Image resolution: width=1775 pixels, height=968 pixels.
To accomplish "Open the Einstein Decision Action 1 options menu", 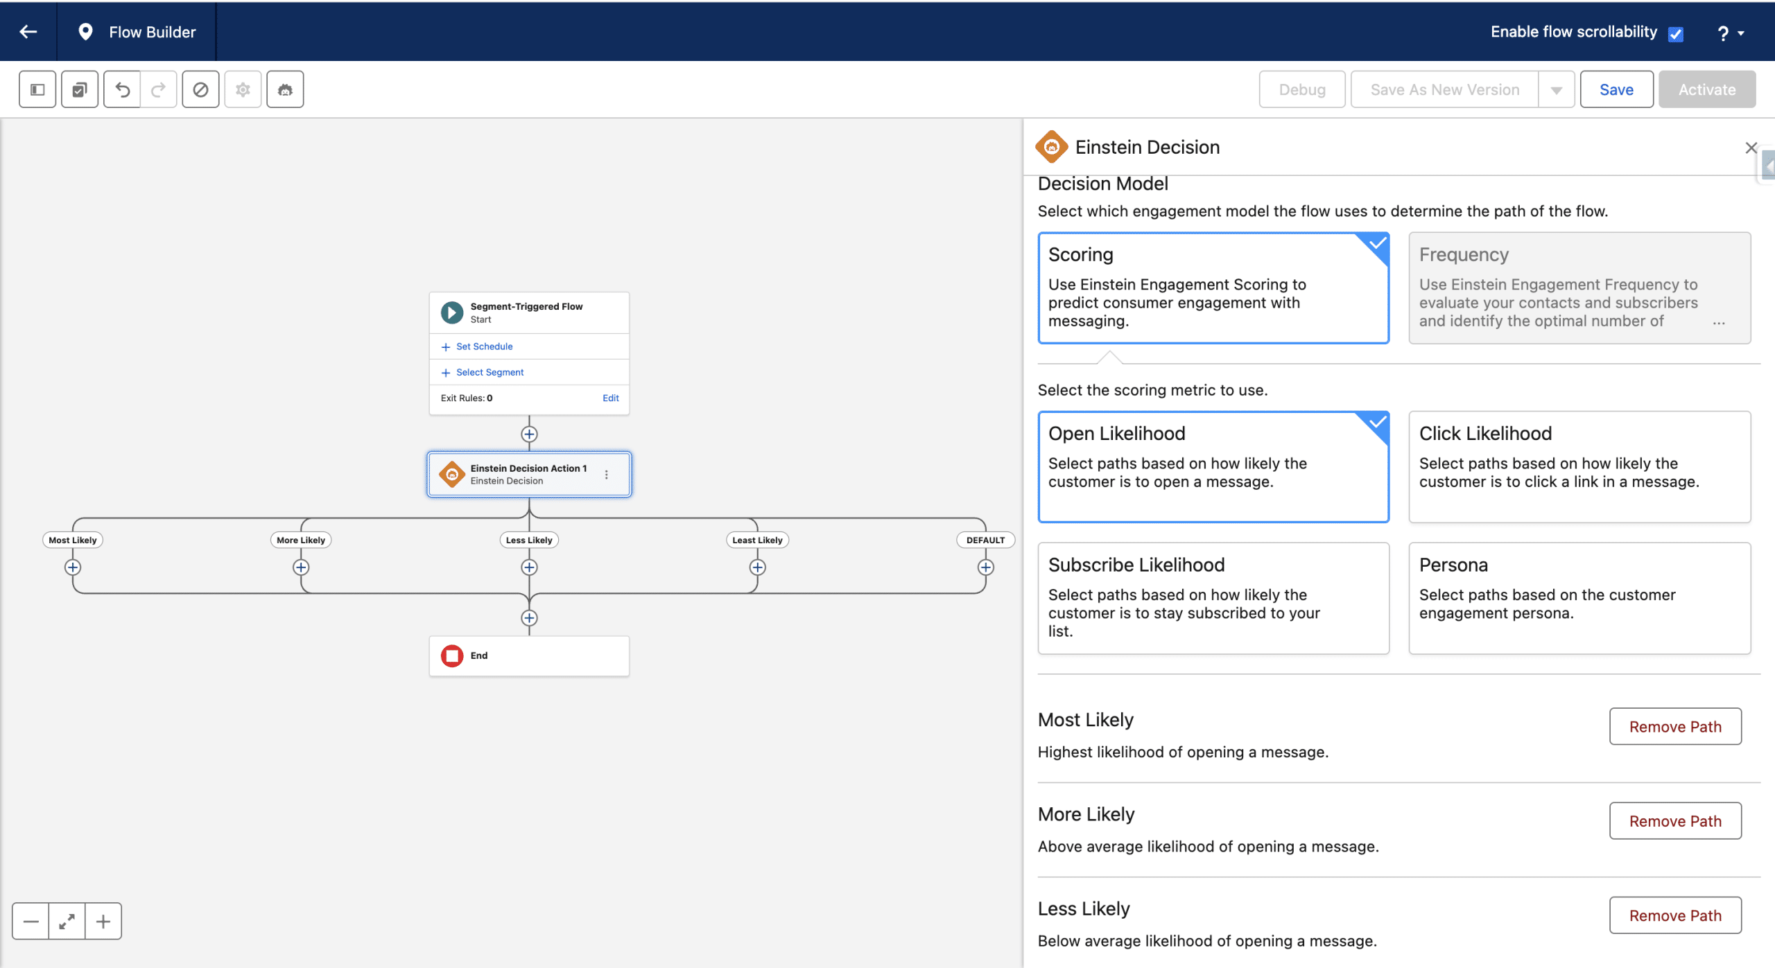I will (607, 475).
